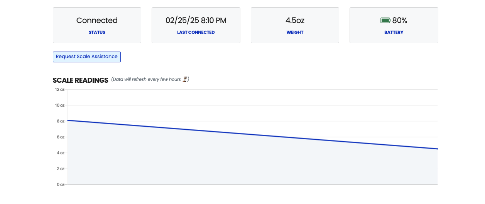Click the 2 oz axis label
This screenshot has height=204, width=485.
click(60, 169)
